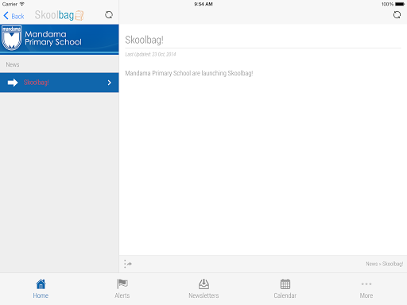407x305 pixels.
Task: Tap the Back arrow icon
Action: 6,16
